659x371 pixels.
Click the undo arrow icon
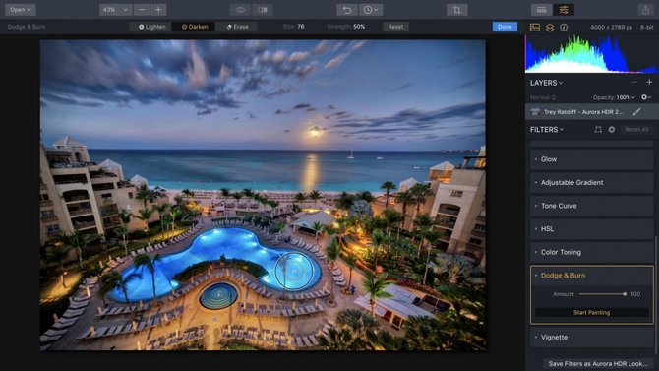(x=347, y=10)
